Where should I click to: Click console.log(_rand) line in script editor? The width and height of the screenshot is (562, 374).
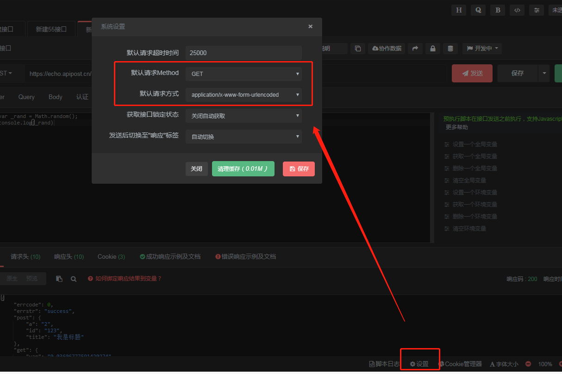27,123
